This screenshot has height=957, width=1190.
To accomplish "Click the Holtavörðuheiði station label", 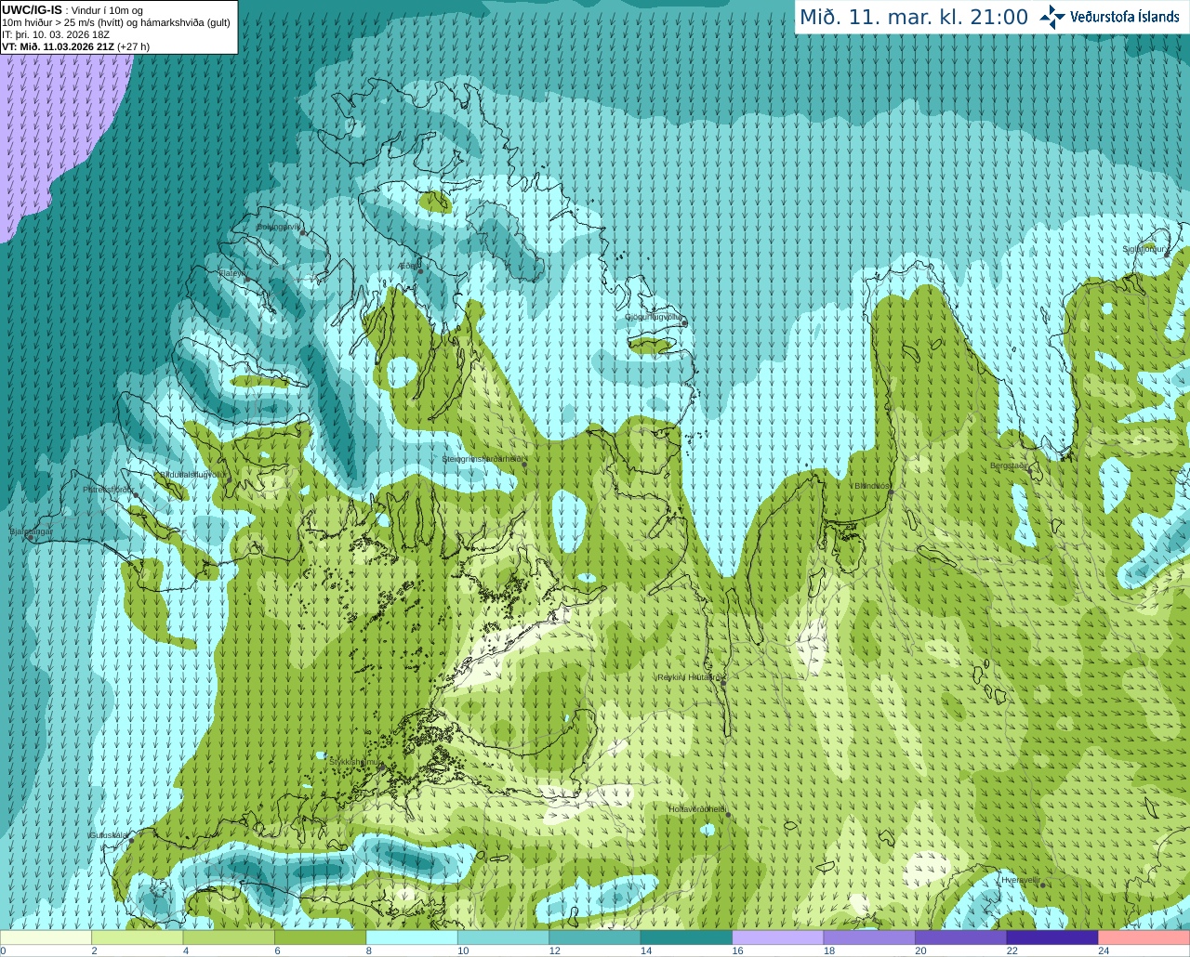I will click(x=697, y=809).
